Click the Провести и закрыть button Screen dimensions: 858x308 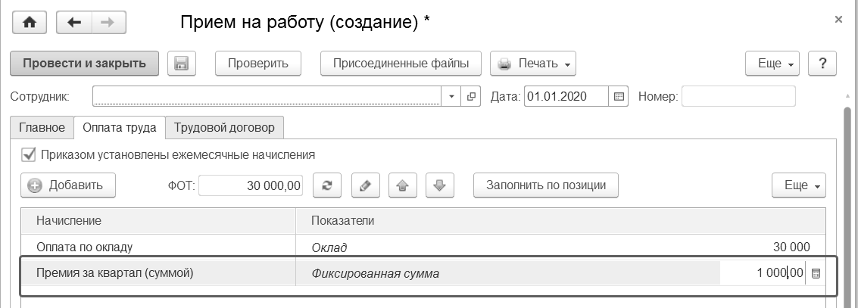(84, 63)
